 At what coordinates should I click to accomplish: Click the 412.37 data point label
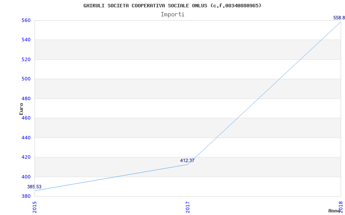pos(187,160)
